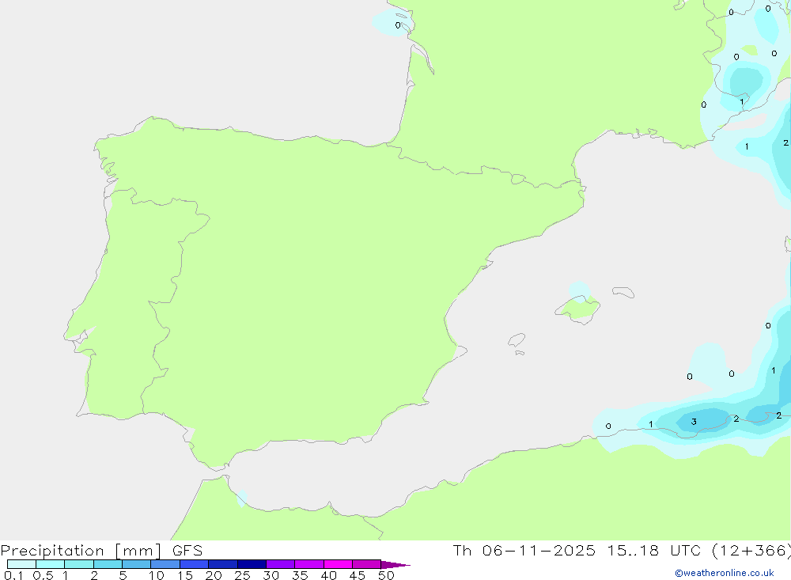Click the legend scale value '25'

(x=243, y=575)
